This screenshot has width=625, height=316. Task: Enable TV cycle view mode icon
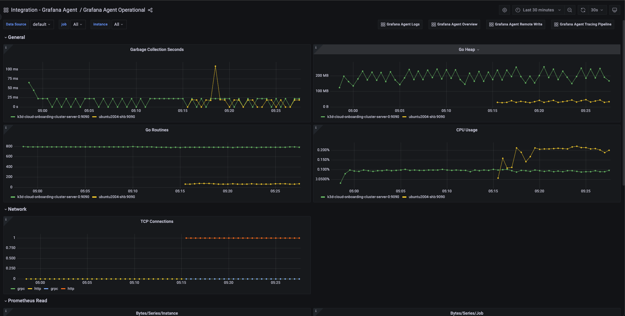615,10
